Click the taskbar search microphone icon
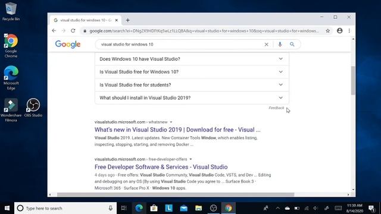The height and width of the screenshot is (214, 381). pos(111,208)
